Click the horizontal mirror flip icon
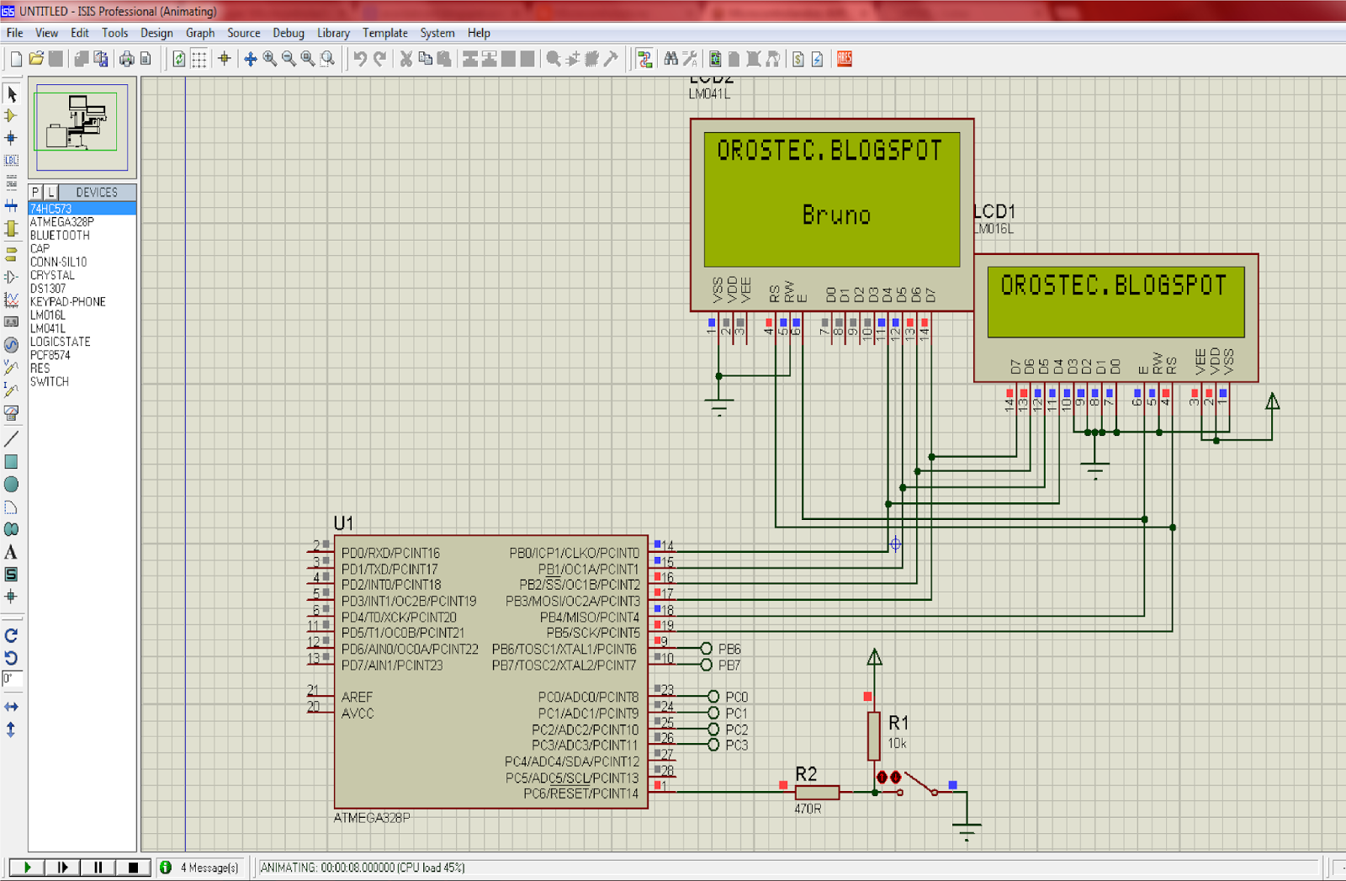This screenshot has width=1346, height=881. tap(11, 707)
